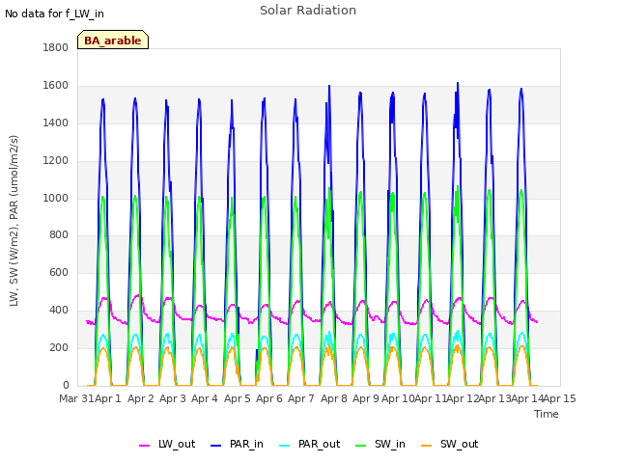The height and width of the screenshot is (463, 618).
Task: Click the Apr 15 x-axis tick label
Action: (x=560, y=398)
